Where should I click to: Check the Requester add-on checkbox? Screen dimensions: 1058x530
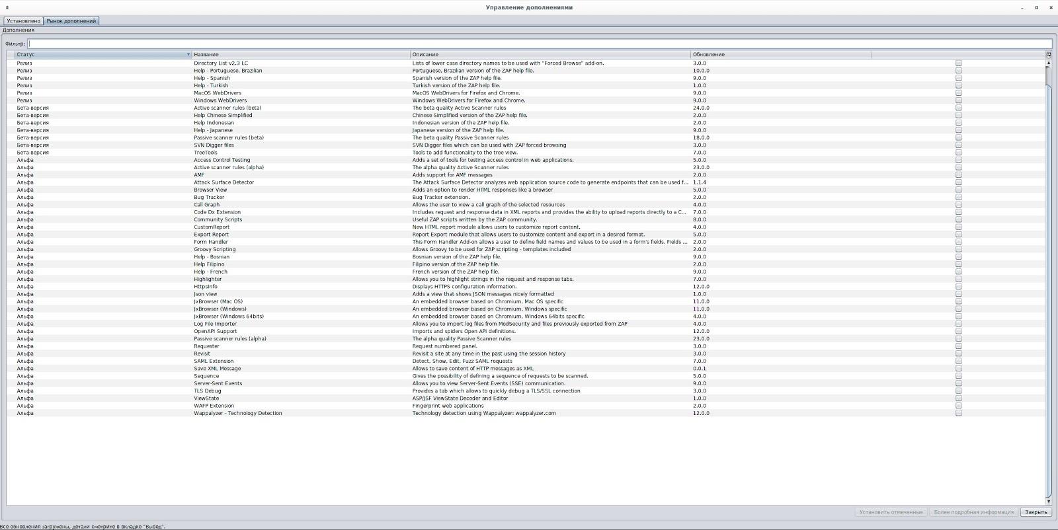pyautogui.click(x=958, y=346)
